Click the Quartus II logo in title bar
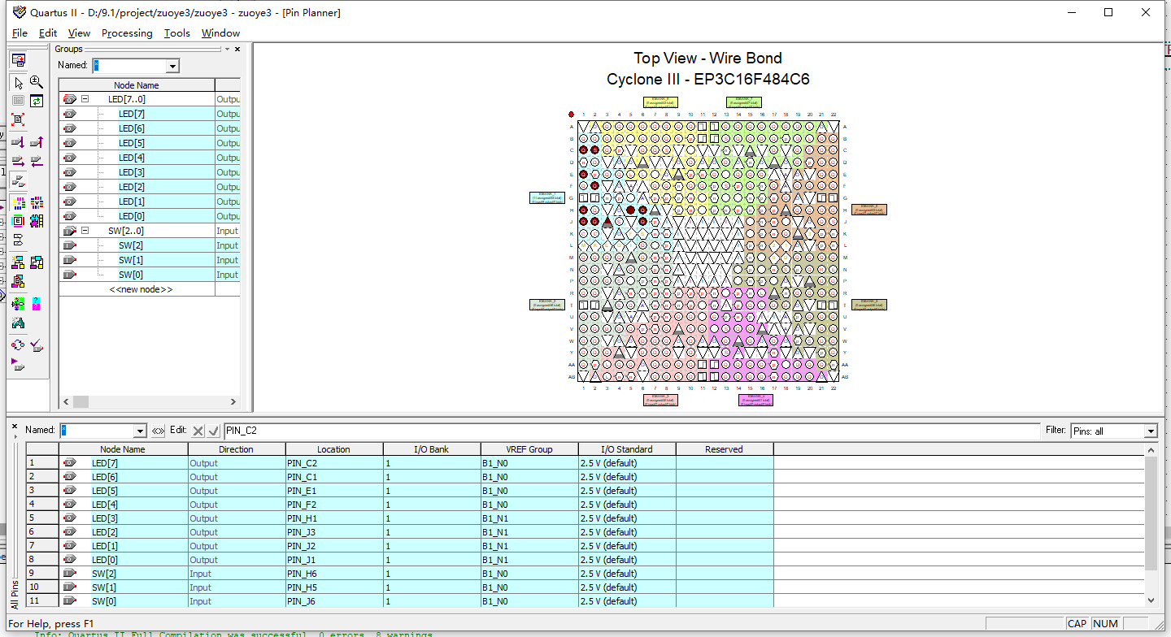 pos(20,12)
